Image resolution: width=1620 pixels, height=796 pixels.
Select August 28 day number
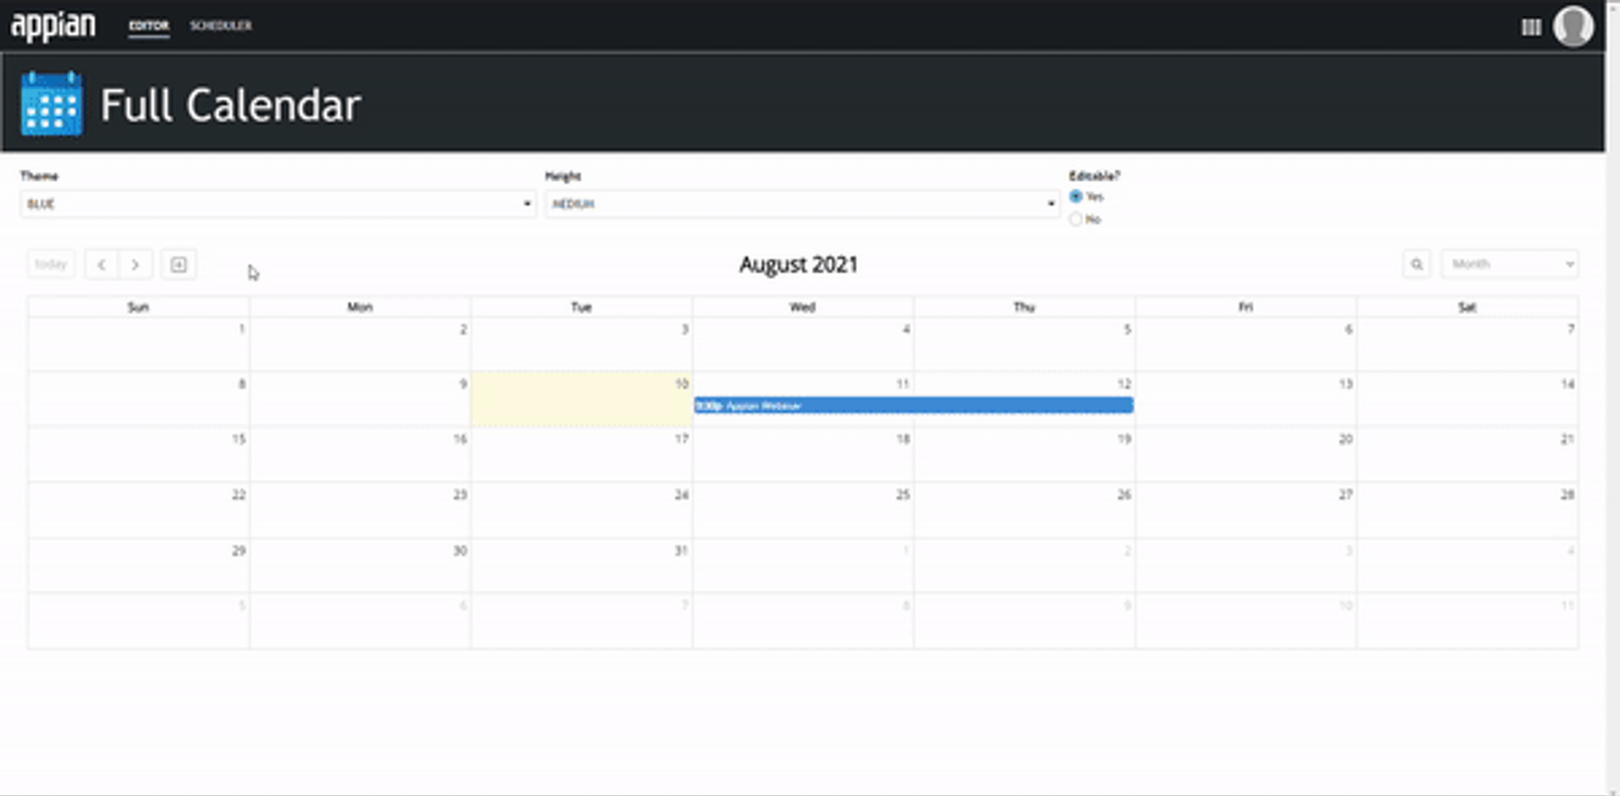click(1567, 495)
